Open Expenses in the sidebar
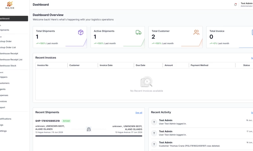The width and height of the screenshot is (253, 151). click(4, 95)
